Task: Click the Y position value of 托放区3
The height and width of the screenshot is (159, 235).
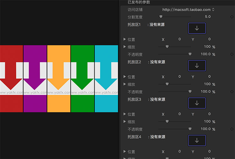Action: [209, 114]
